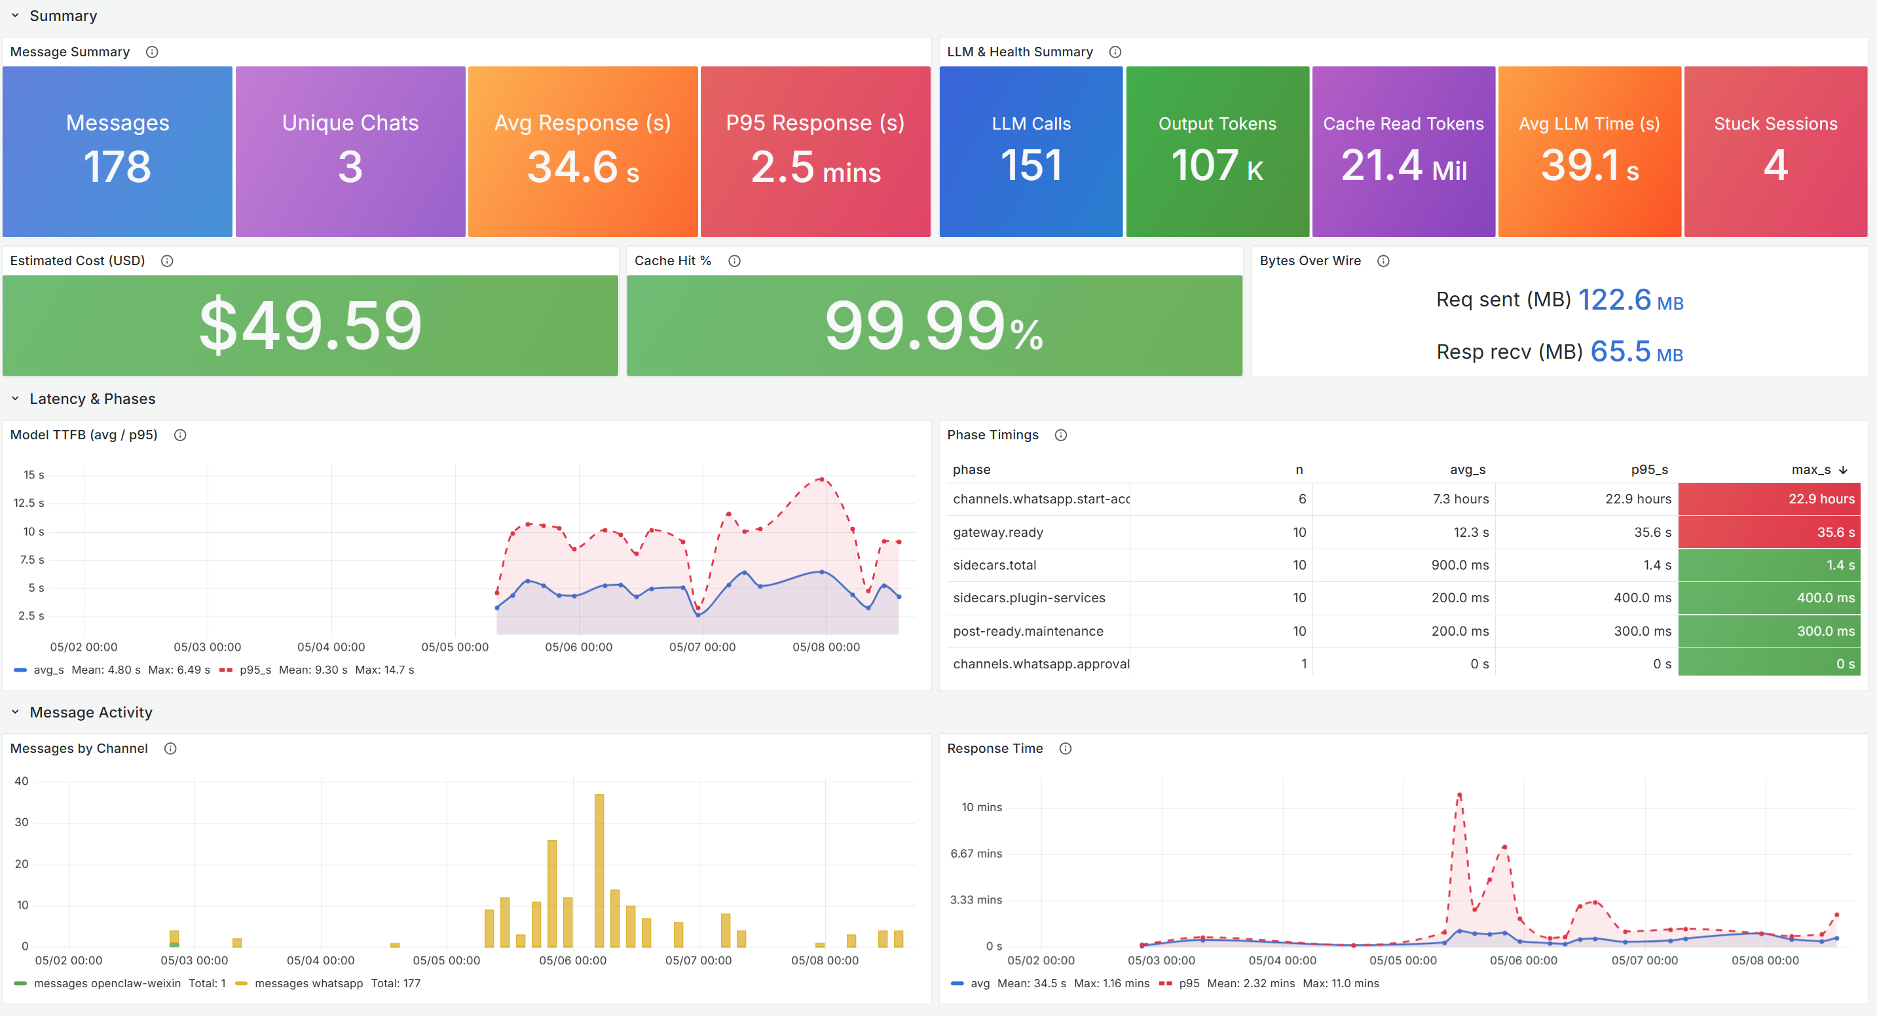Click the Estimated Cost $49.59 stat
This screenshot has width=1877, height=1016.
pos(310,325)
